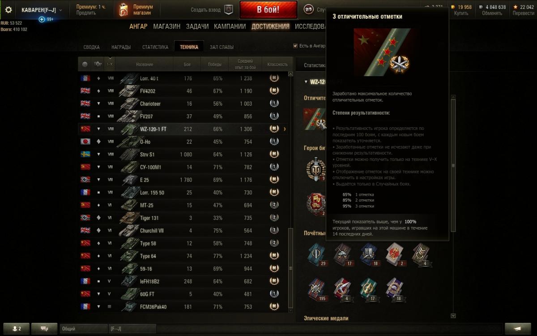Screen dimensions: 537x336
Task: Sort vehicles by vehicle type icon
Action: tap(98, 65)
